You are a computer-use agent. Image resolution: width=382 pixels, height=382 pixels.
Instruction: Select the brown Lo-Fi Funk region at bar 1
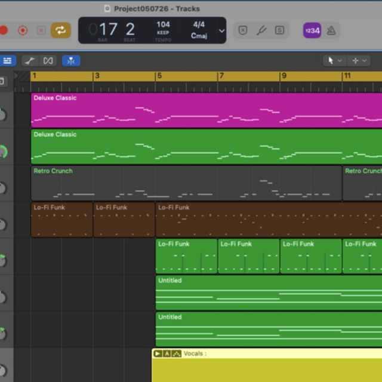[x=62, y=220]
